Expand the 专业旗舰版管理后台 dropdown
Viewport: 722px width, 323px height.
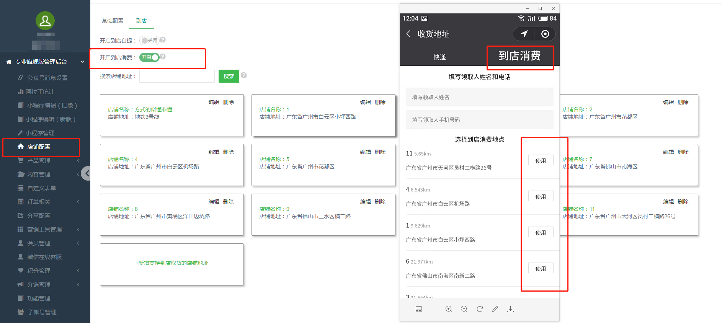click(x=82, y=62)
